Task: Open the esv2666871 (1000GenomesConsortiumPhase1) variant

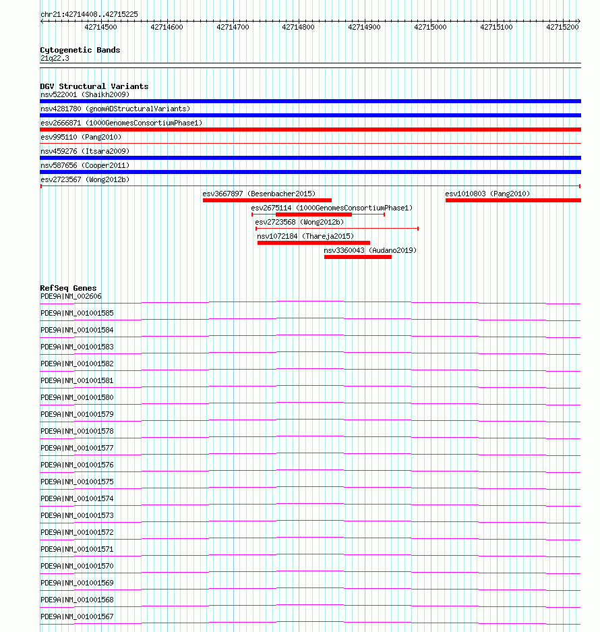Action: click(x=121, y=123)
